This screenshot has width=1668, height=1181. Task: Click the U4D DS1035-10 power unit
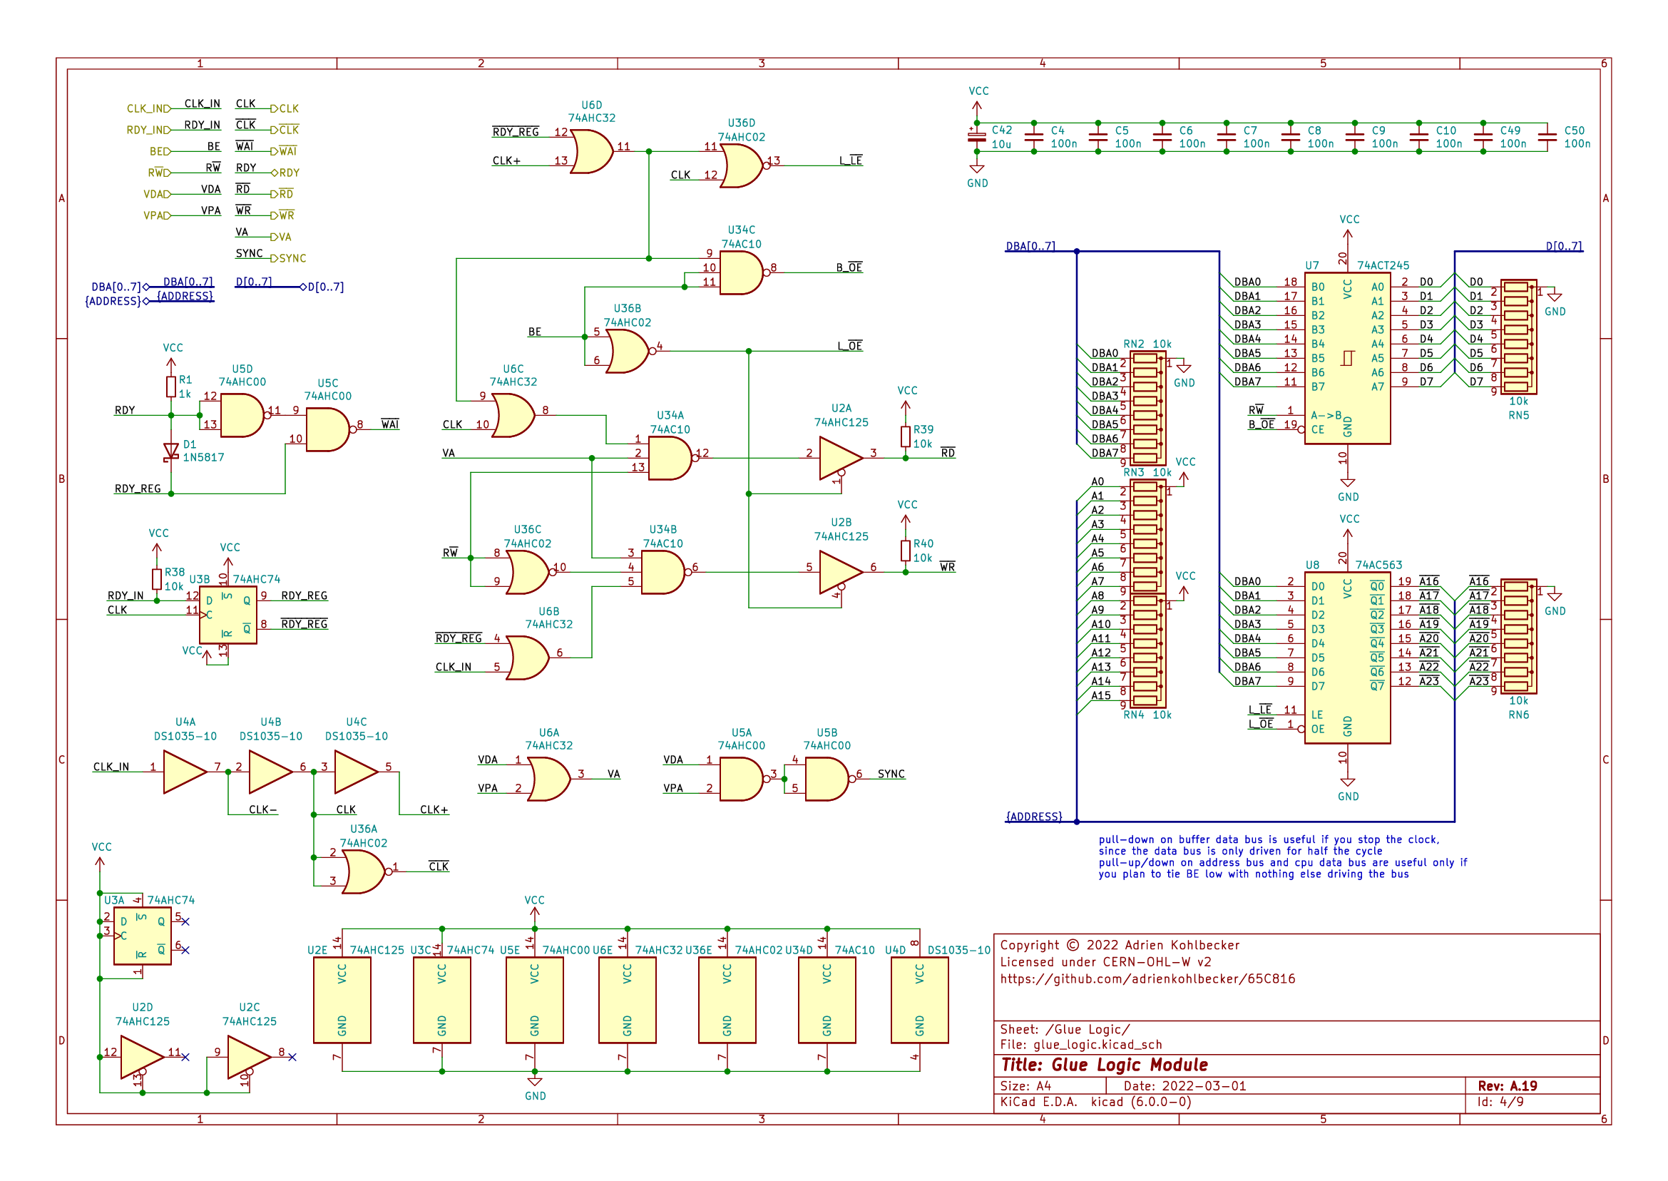coord(920,1000)
